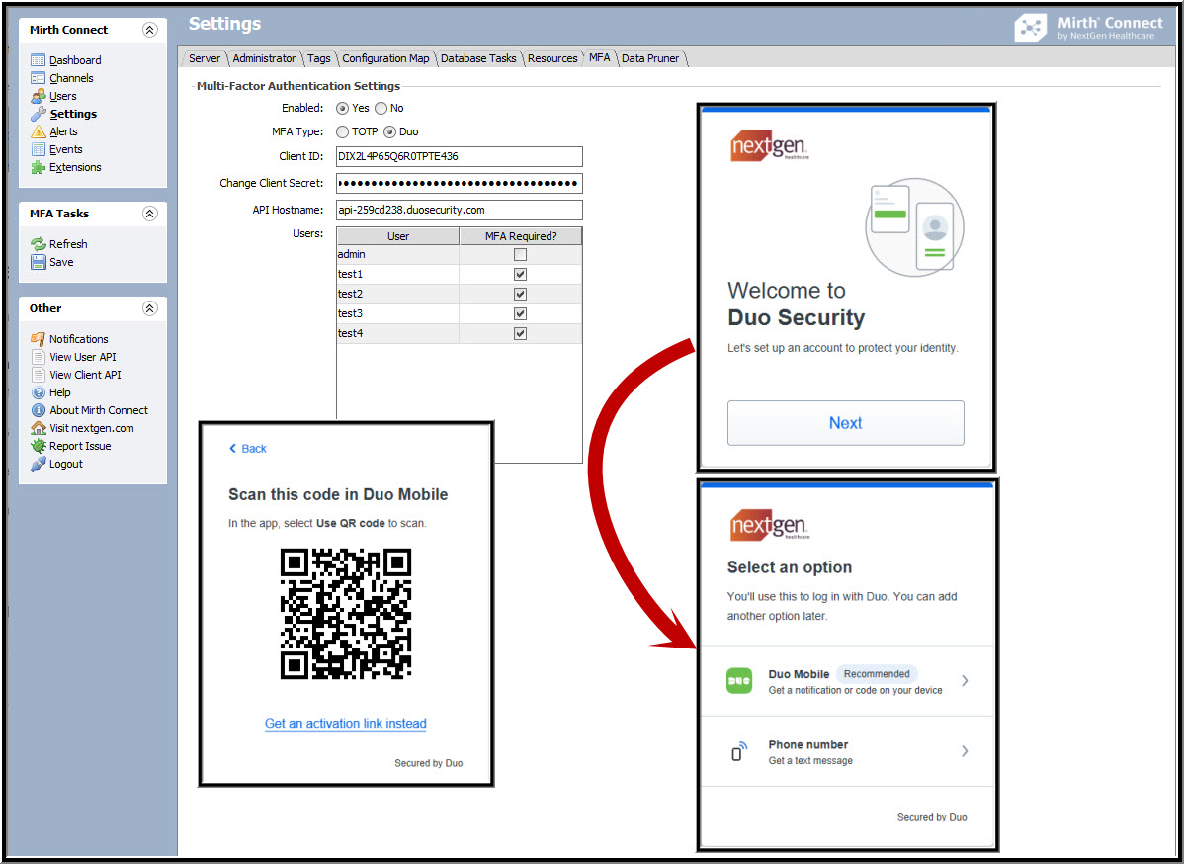Click Get an activation link instead
Viewport: 1184px width, 864px height.
[x=346, y=724]
